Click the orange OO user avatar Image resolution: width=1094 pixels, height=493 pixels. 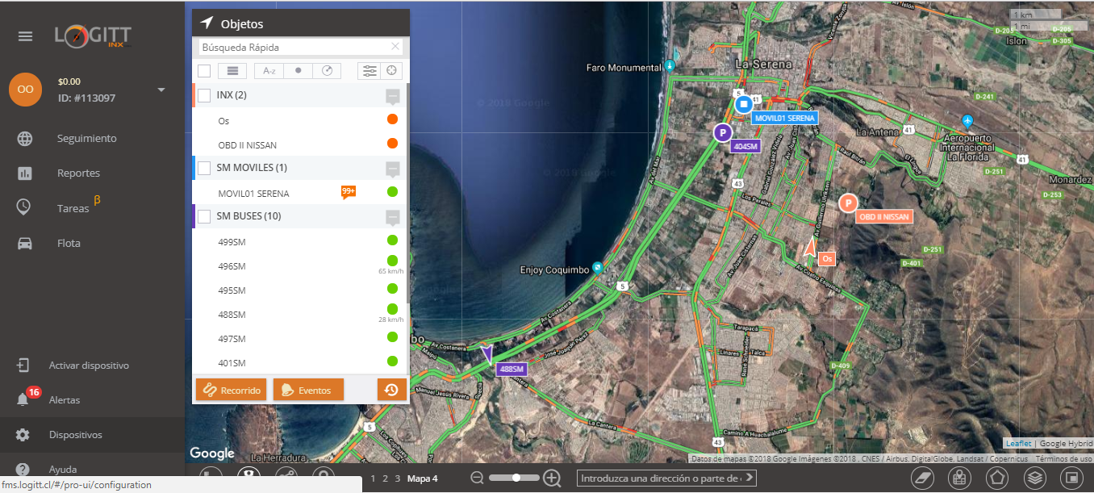pyautogui.click(x=25, y=89)
